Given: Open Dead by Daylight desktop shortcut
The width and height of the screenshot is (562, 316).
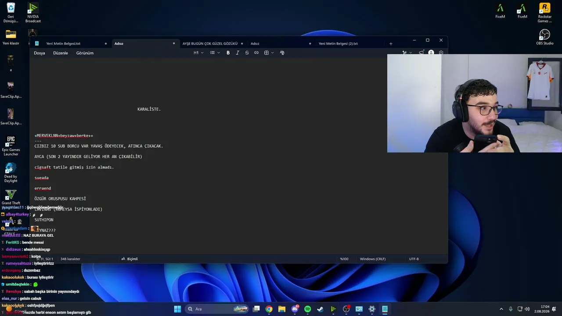Looking at the screenshot, I should click(x=11, y=172).
